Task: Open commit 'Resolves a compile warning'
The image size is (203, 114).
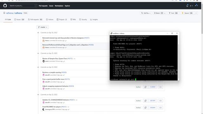Action: [52, 73]
